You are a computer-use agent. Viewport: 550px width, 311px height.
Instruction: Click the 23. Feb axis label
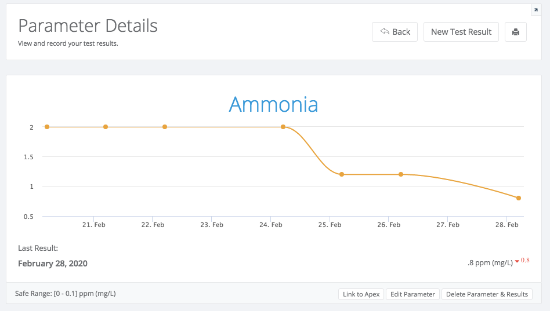(212, 225)
